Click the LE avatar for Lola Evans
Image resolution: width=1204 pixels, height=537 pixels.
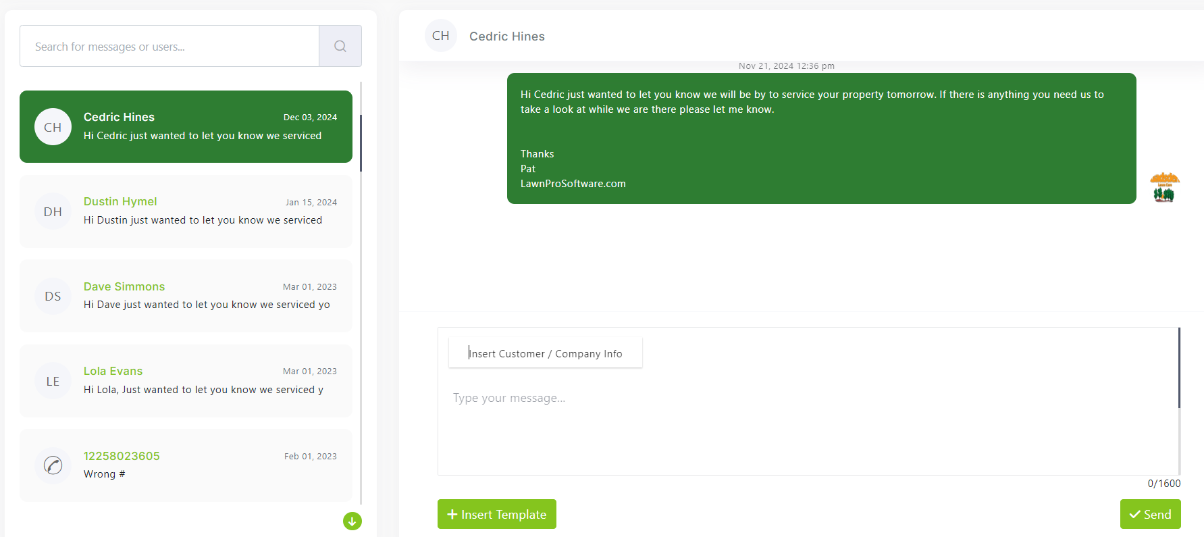pos(53,381)
